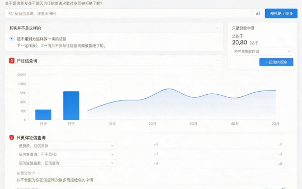302x189 pixels.
Task: Click the 12000 axis value
Action: (21, 75)
